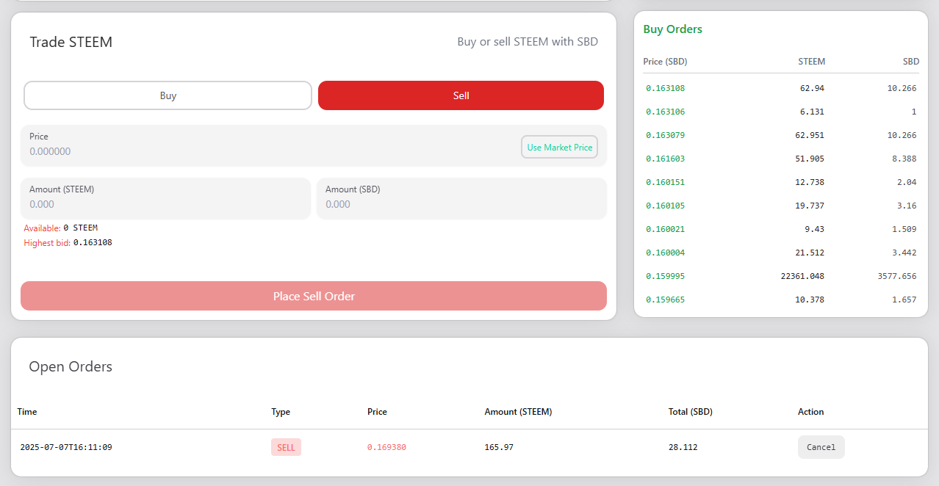Click the Type column header
Image resolution: width=939 pixels, height=486 pixels.
point(281,412)
